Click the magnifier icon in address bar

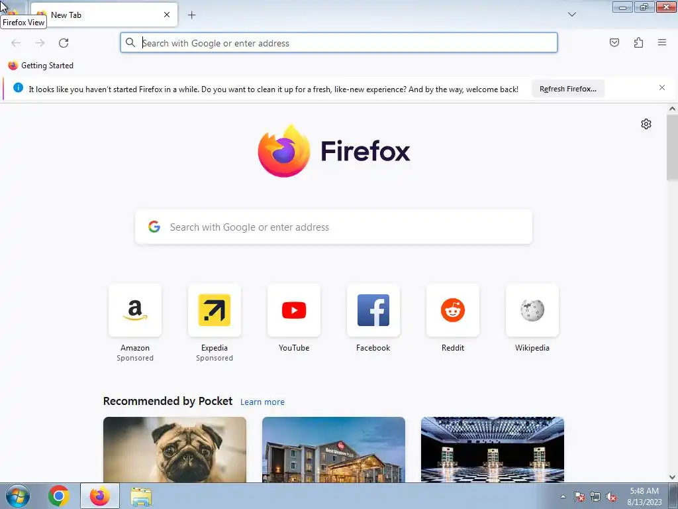[130, 42]
